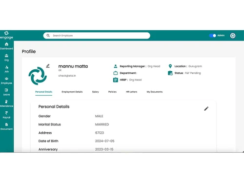The image size is (244, 183).
Task: Go to the Job sidebar section
Action: 6,69
